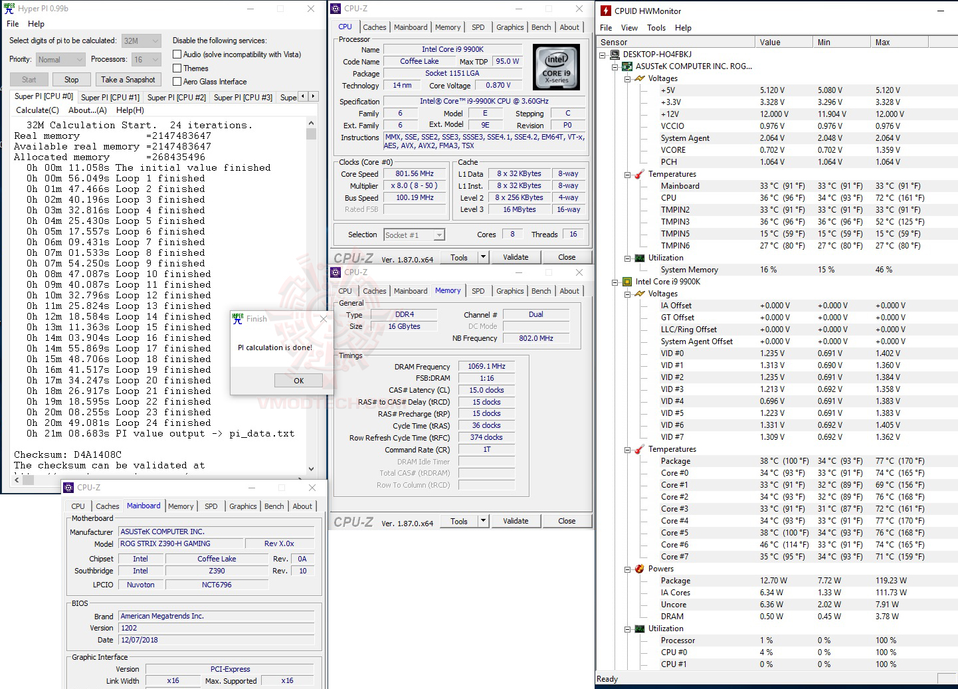Click the Mainboard CPU-Z window title icon
The image size is (958, 689).
(68, 488)
